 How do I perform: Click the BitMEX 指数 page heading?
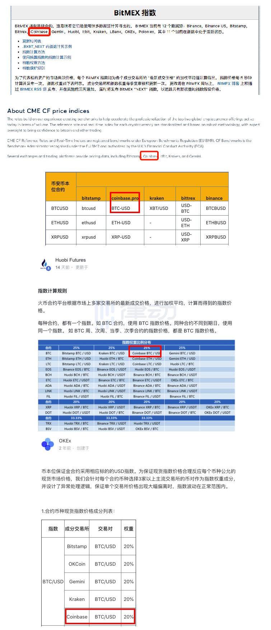pos(135,13)
